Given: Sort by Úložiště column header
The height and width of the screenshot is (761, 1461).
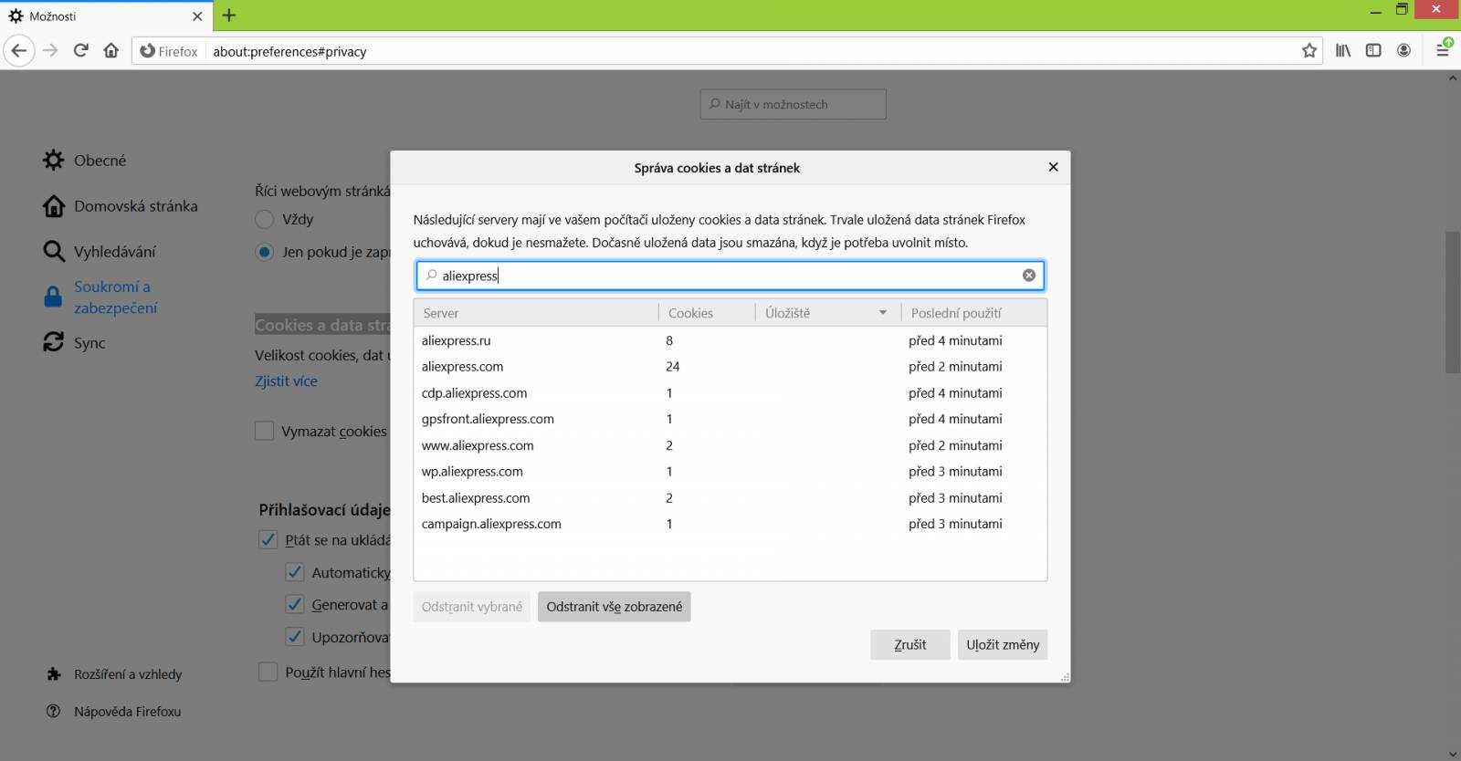Looking at the screenshot, I should (828, 313).
